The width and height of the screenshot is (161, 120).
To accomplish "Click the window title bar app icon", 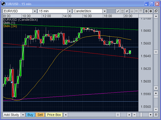I will coord(3,4).
